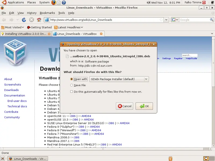Click the Google search input field
Screen dimensions: 215x161
[x=194, y=20]
